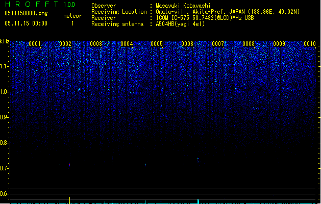Click the 'meteor' count label
The width and height of the screenshot is (321, 204).
pos(72,16)
